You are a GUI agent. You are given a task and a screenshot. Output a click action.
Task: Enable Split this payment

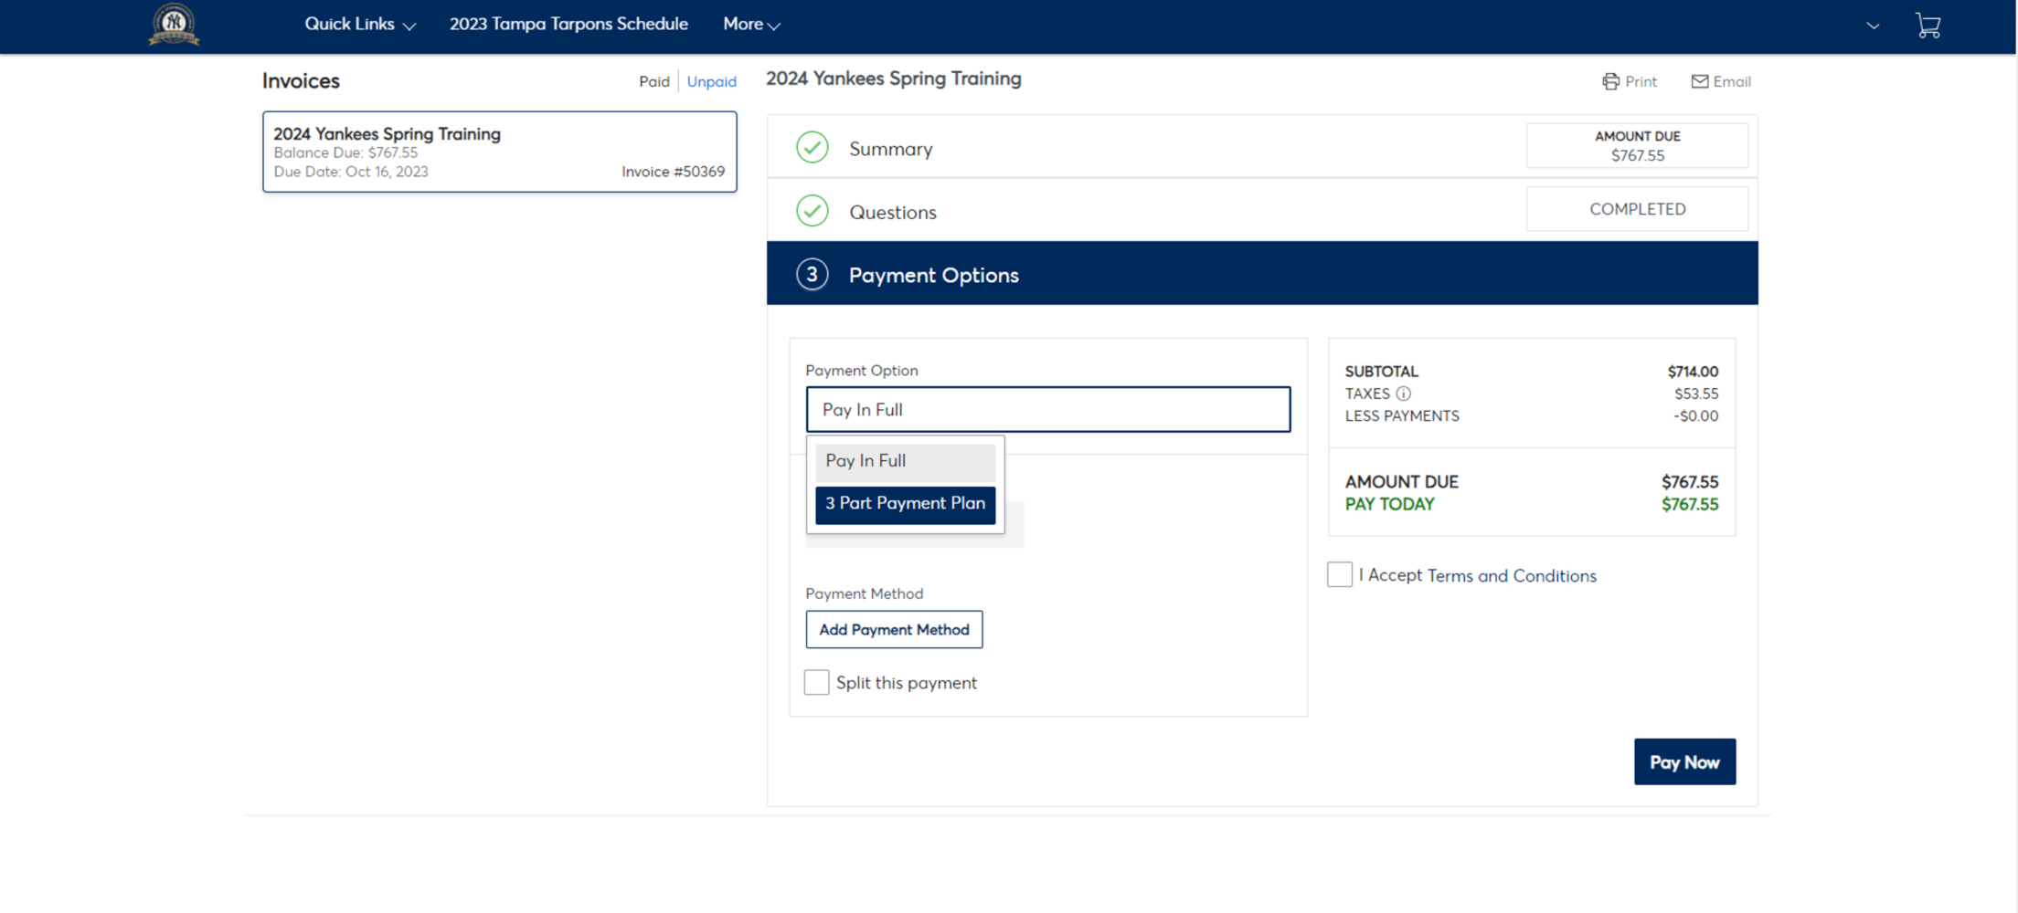click(x=816, y=682)
